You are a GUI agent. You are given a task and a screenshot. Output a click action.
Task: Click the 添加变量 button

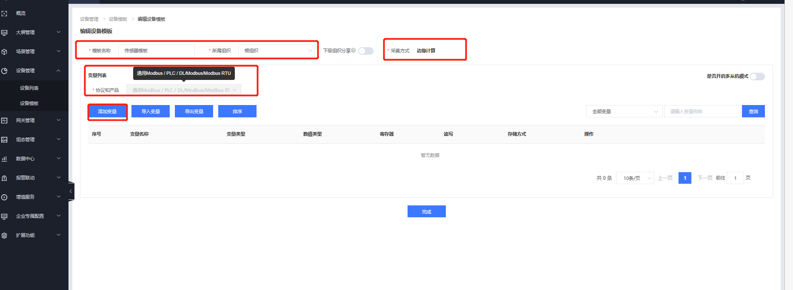coord(107,111)
